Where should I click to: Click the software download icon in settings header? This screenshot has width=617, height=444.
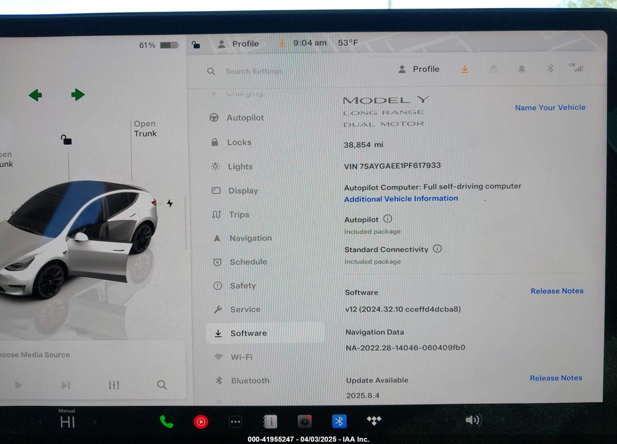point(465,69)
